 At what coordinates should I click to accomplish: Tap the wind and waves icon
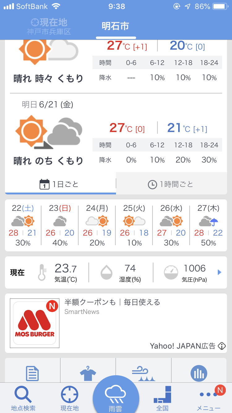pos(143,373)
